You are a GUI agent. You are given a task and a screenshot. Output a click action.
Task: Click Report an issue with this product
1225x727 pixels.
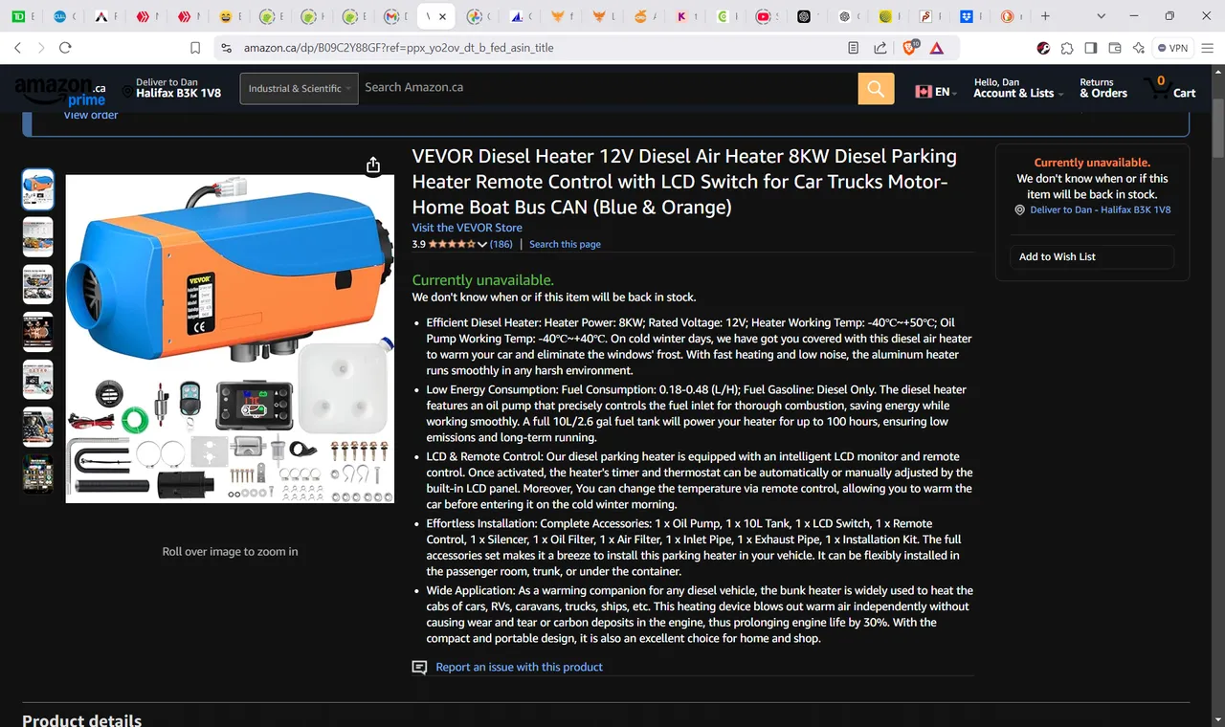point(519,668)
